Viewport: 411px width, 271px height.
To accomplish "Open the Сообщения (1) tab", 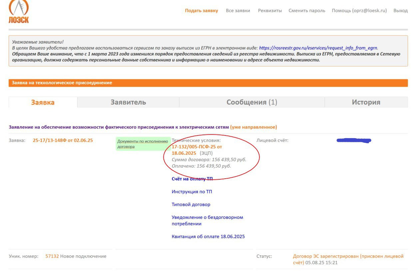I will point(252,102).
